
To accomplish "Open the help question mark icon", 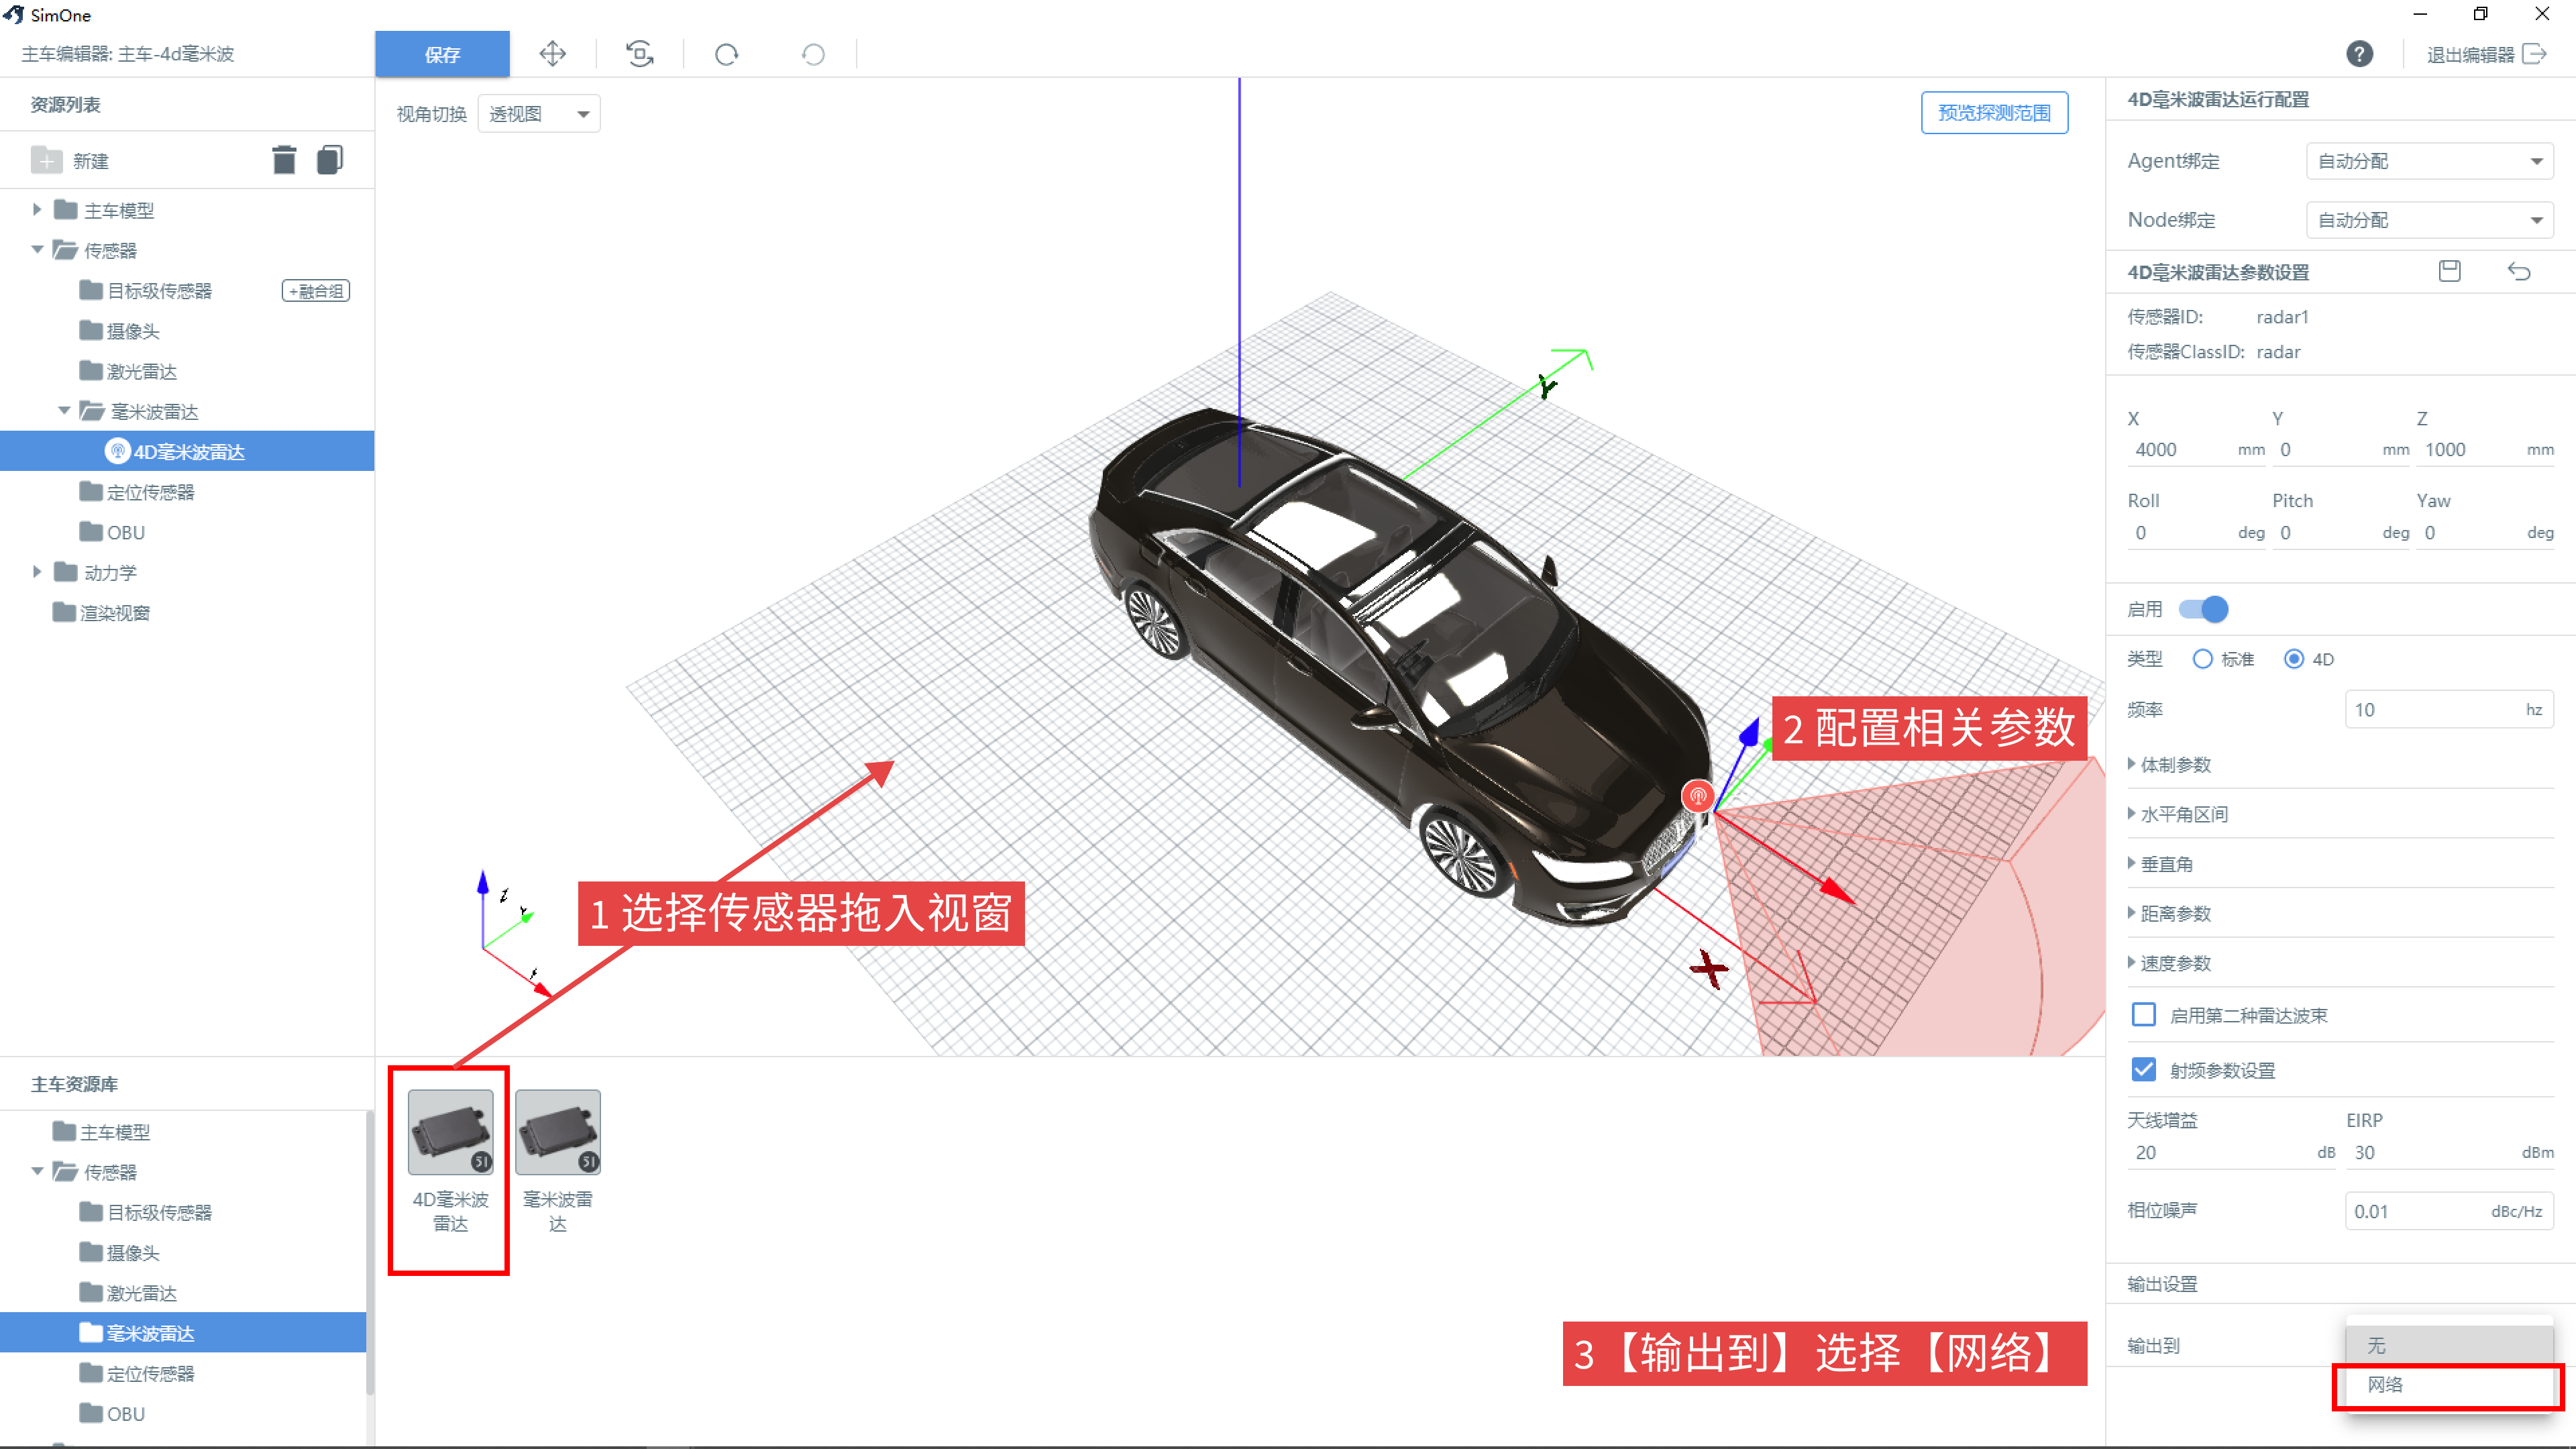I will click(x=2359, y=54).
